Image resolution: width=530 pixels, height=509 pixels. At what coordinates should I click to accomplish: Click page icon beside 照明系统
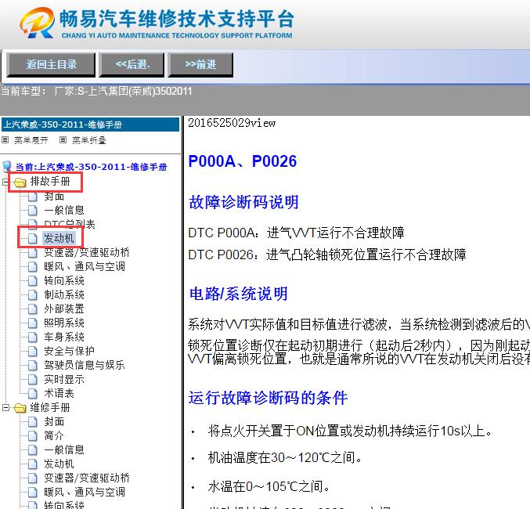[x=32, y=323]
